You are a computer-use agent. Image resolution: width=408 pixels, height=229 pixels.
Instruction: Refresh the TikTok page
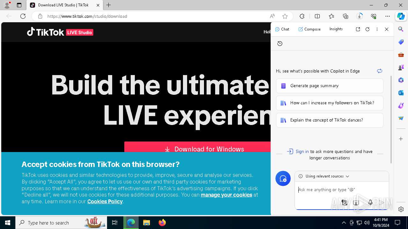[23, 16]
